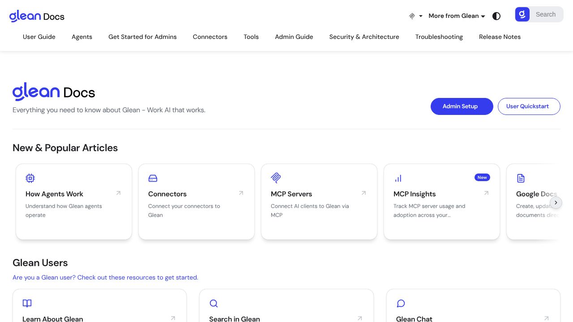Click the chat bubble icon on Glean Chat

(401, 304)
